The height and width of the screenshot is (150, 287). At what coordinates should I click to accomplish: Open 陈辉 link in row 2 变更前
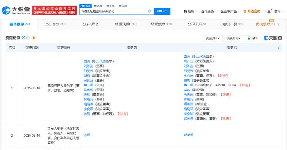tap(87, 135)
